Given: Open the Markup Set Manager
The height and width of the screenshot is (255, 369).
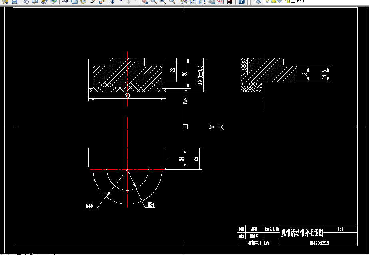Looking at the screenshot, I should (221, 2).
